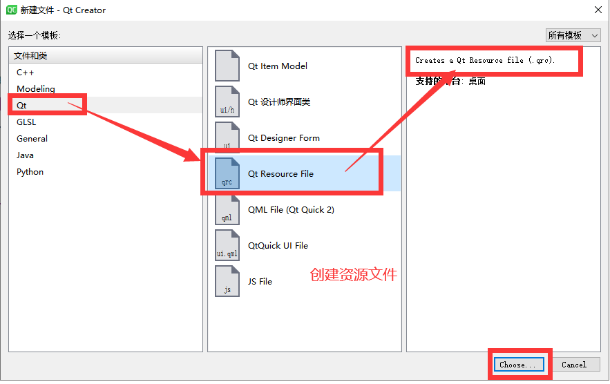Click the Qt Creator logo in title bar
610x384 pixels.
coord(11,10)
